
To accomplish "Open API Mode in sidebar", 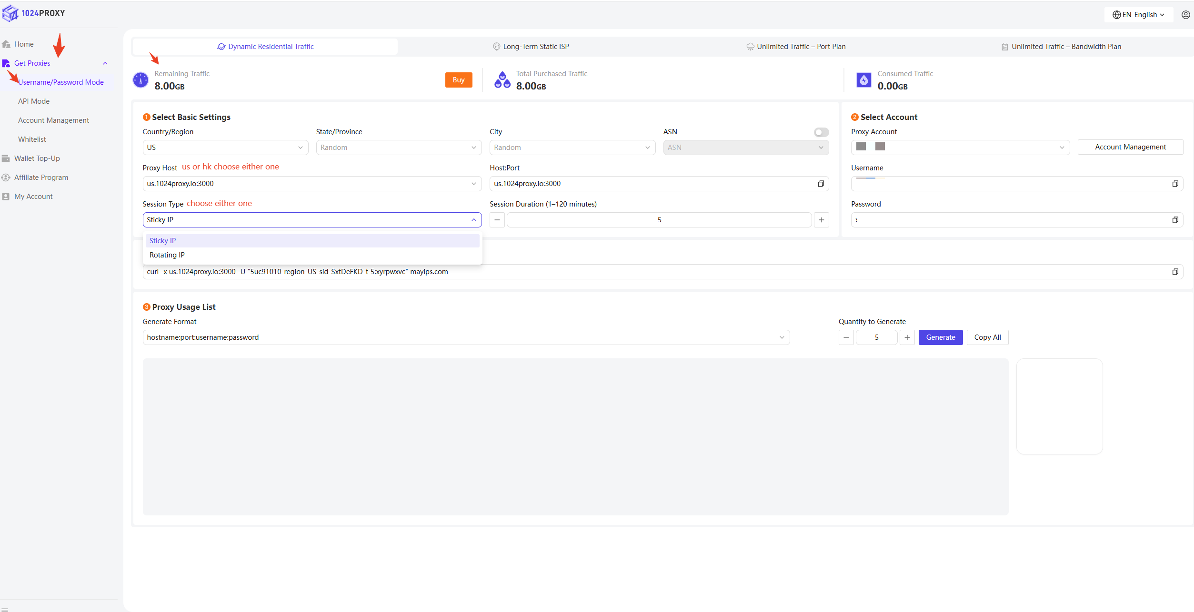I will [x=34, y=101].
